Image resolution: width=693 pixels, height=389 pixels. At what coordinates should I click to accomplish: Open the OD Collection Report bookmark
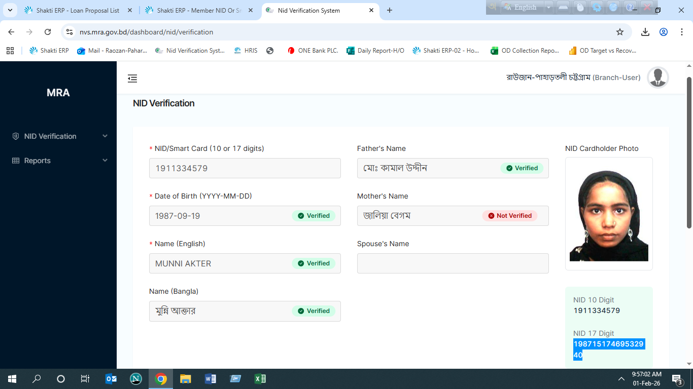click(525, 51)
